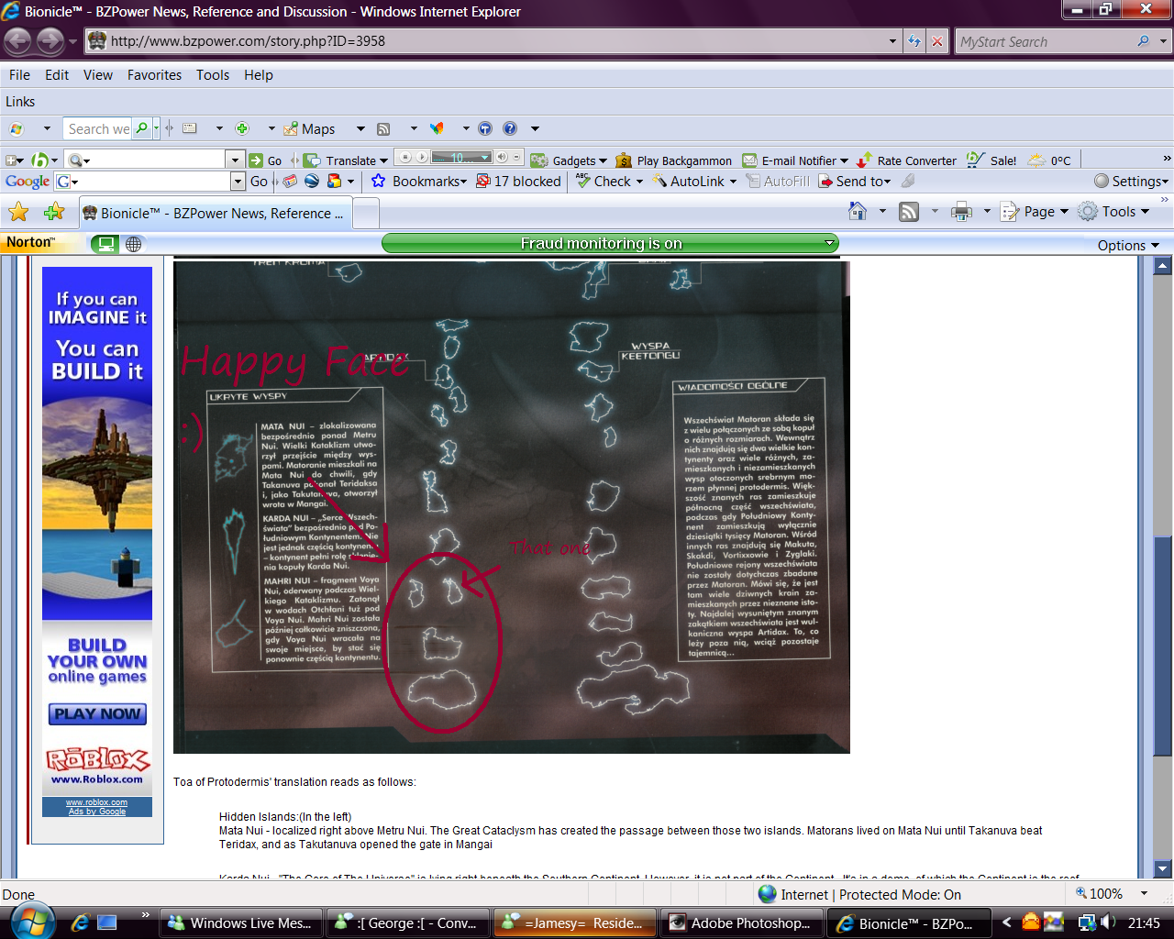The image size is (1174, 939).
Task: Open the www.roblox.com ad link
Action: pyautogui.click(x=96, y=802)
